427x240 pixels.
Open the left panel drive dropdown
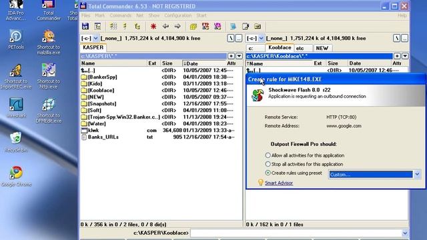tap(95, 39)
